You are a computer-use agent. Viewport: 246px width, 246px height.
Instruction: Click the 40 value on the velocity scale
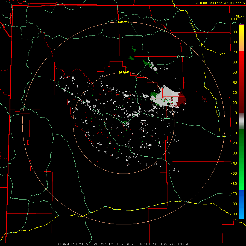[235, 82]
